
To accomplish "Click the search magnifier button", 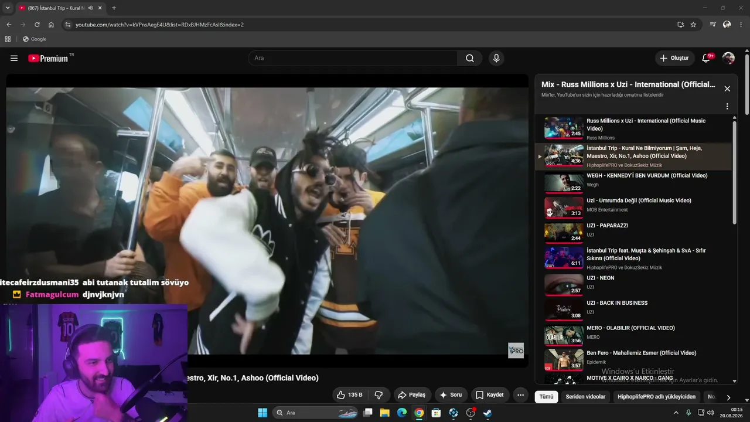I will click(x=470, y=58).
